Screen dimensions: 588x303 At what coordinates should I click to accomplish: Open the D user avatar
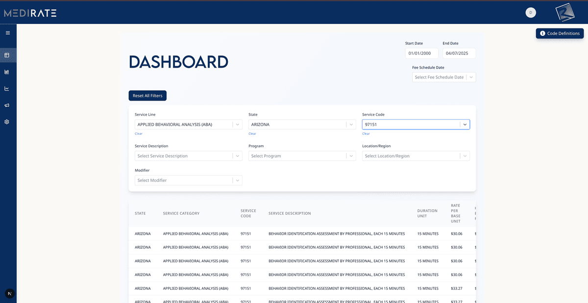[x=531, y=12]
